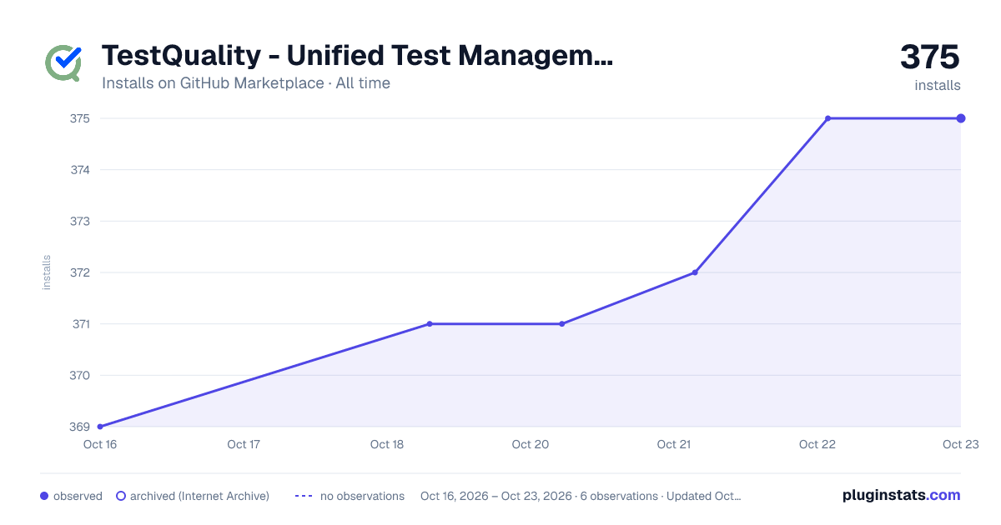Click the y-axis label '372'

80,272
